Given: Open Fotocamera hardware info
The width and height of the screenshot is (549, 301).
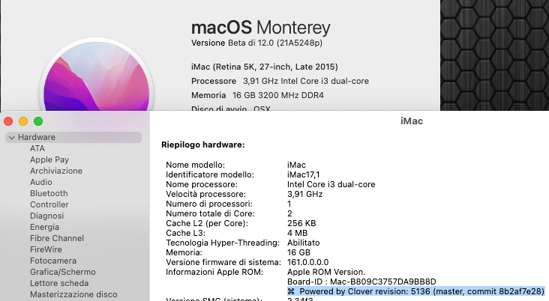Looking at the screenshot, I should pos(53,261).
